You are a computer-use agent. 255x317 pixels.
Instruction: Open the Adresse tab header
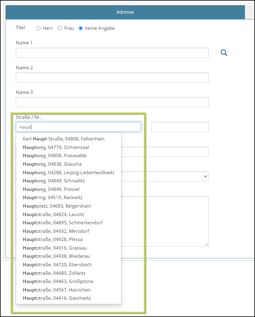(125, 12)
